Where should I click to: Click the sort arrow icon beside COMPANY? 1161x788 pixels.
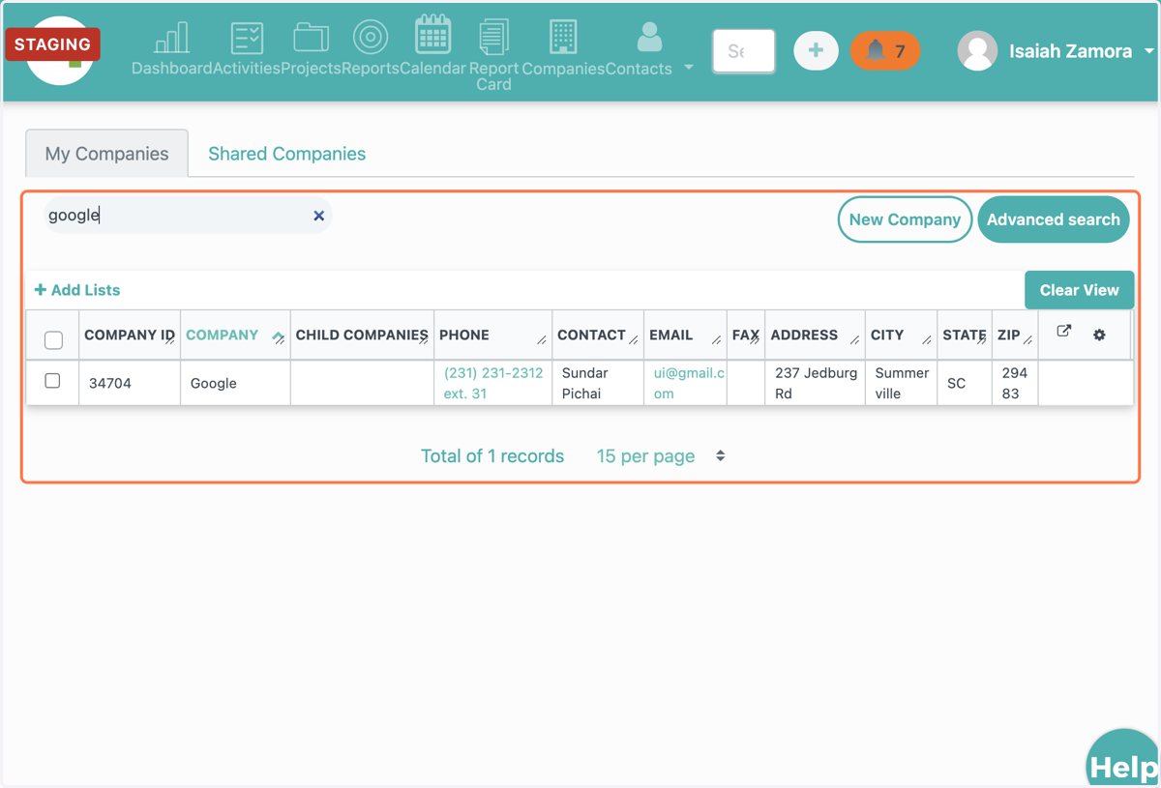[x=278, y=336]
